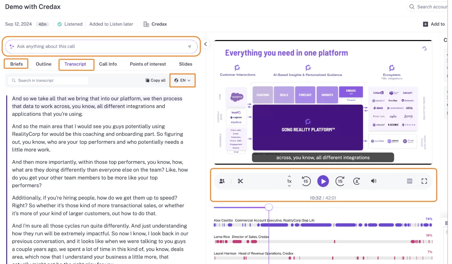Enter fullscreen video mode
Image resolution: width=452 pixels, height=264 pixels.
(x=424, y=181)
